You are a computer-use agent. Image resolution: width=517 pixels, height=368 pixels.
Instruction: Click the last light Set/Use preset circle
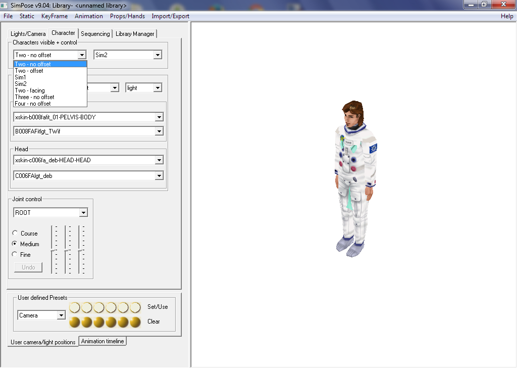(x=135, y=307)
